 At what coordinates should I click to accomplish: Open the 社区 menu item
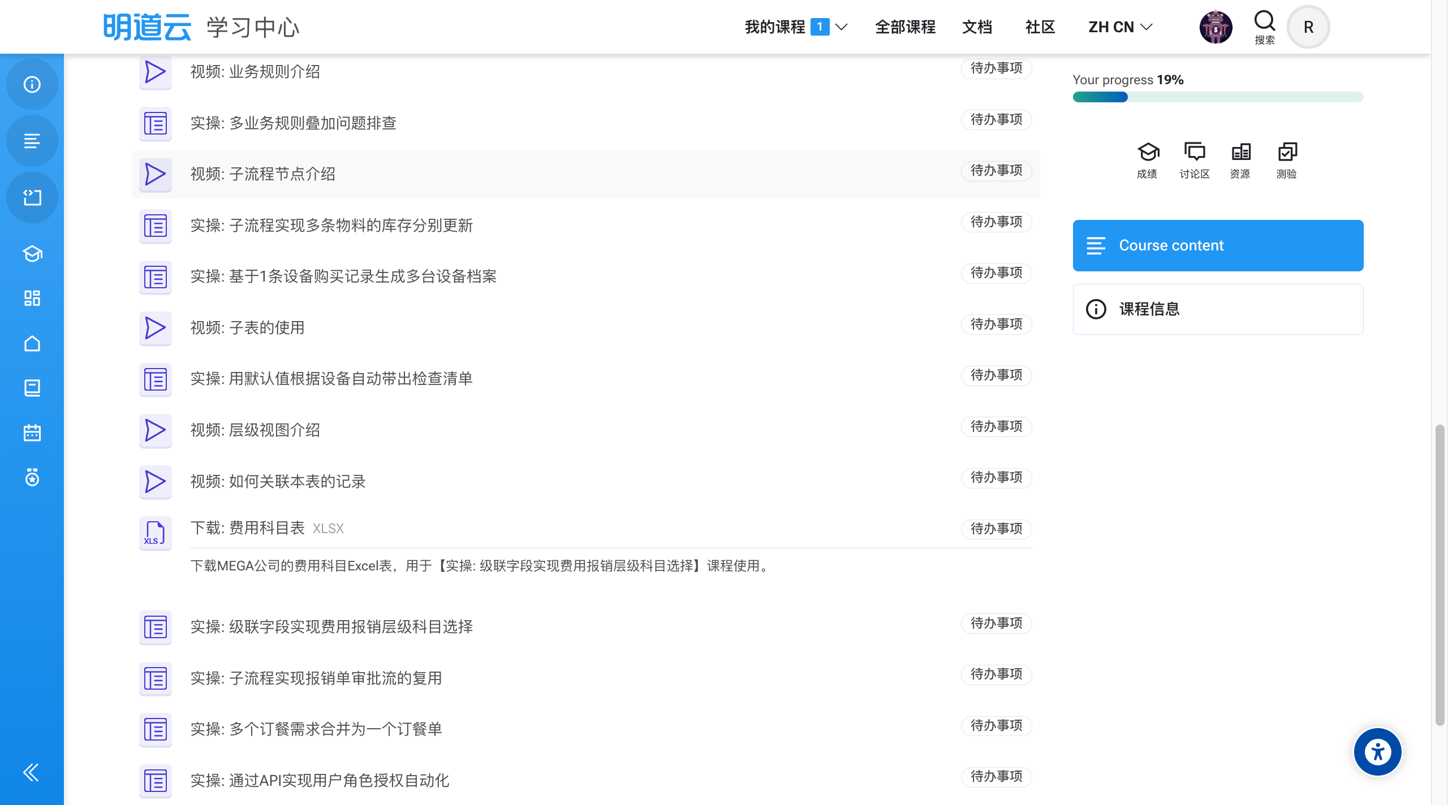click(1039, 27)
